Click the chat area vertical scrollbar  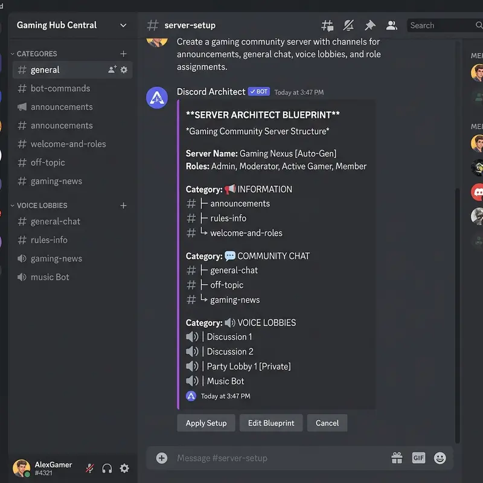(x=458, y=315)
